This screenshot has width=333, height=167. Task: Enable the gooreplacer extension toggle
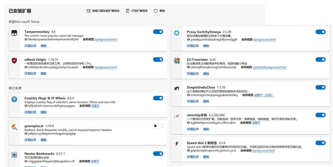click(158, 126)
